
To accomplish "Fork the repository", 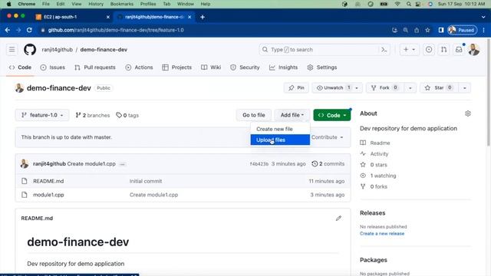I will coord(385,88).
